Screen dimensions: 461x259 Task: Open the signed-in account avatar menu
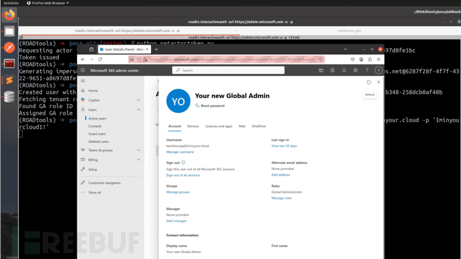click(378, 70)
